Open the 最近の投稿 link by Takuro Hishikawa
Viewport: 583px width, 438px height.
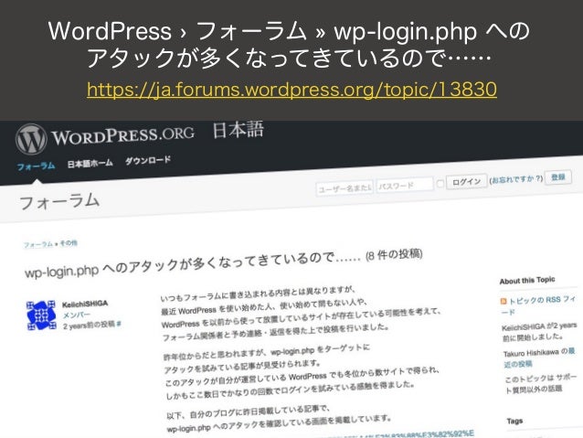click(x=539, y=358)
